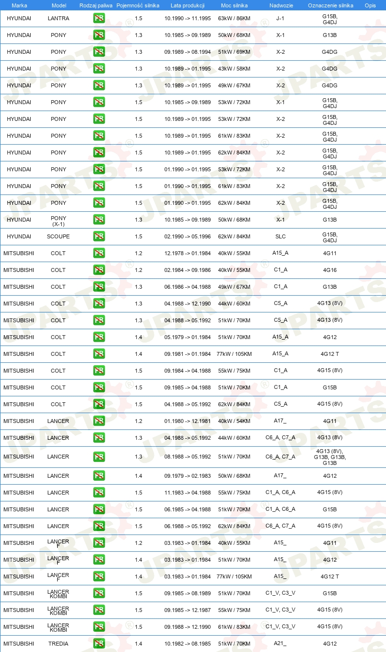Click the 51kW / 69KM power value
Image resolution: width=386 pixels, height=652 pixels.
coord(234,52)
